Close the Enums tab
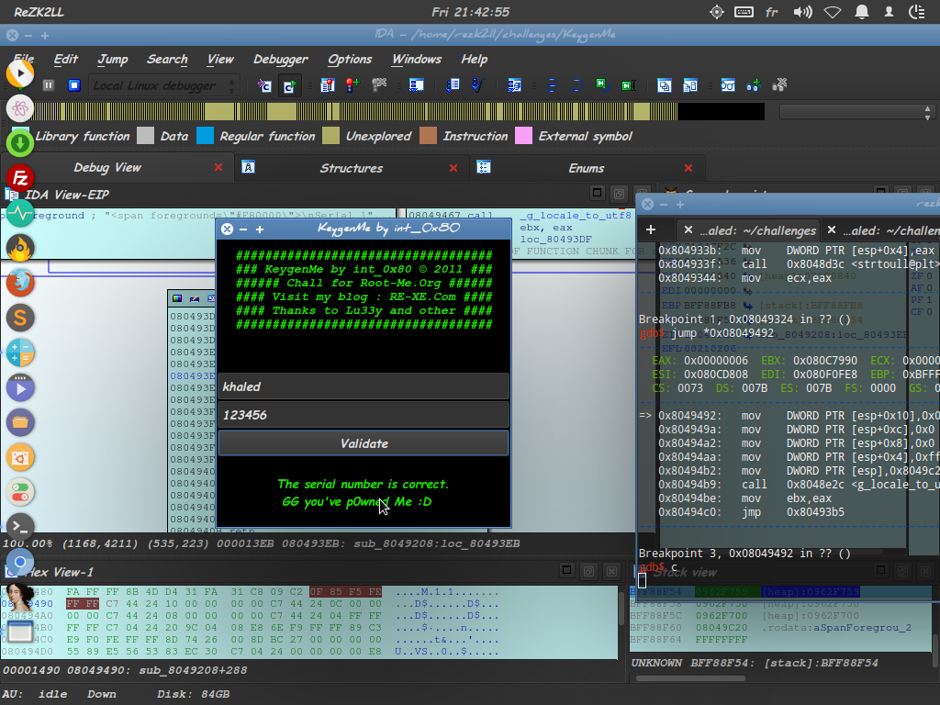The width and height of the screenshot is (940, 705). 688,169
